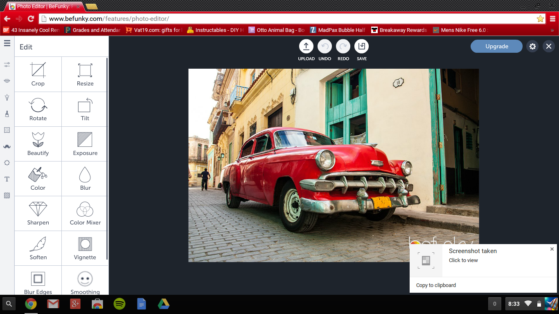Open Google Drive from the shelf

coord(164,304)
